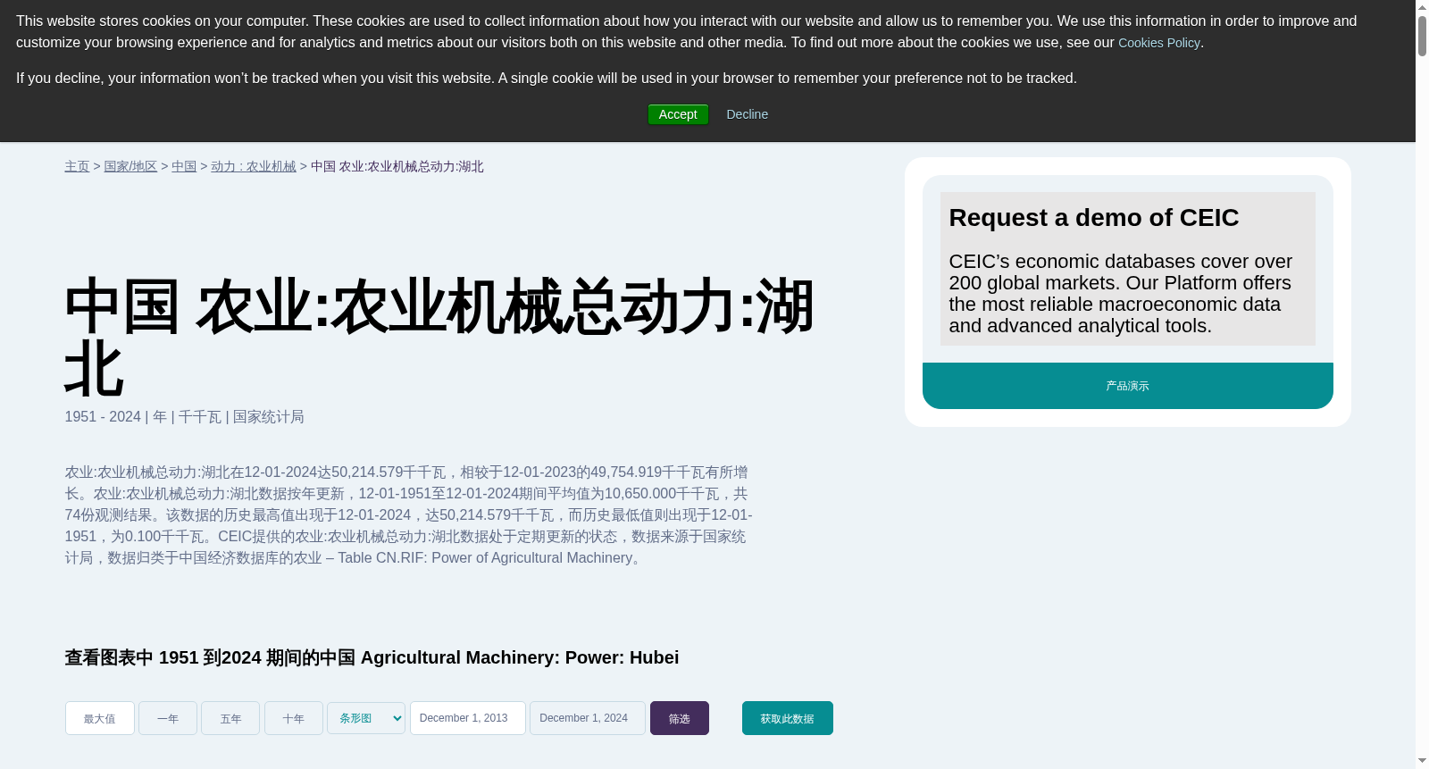Select the 最大值 range button

point(100,718)
